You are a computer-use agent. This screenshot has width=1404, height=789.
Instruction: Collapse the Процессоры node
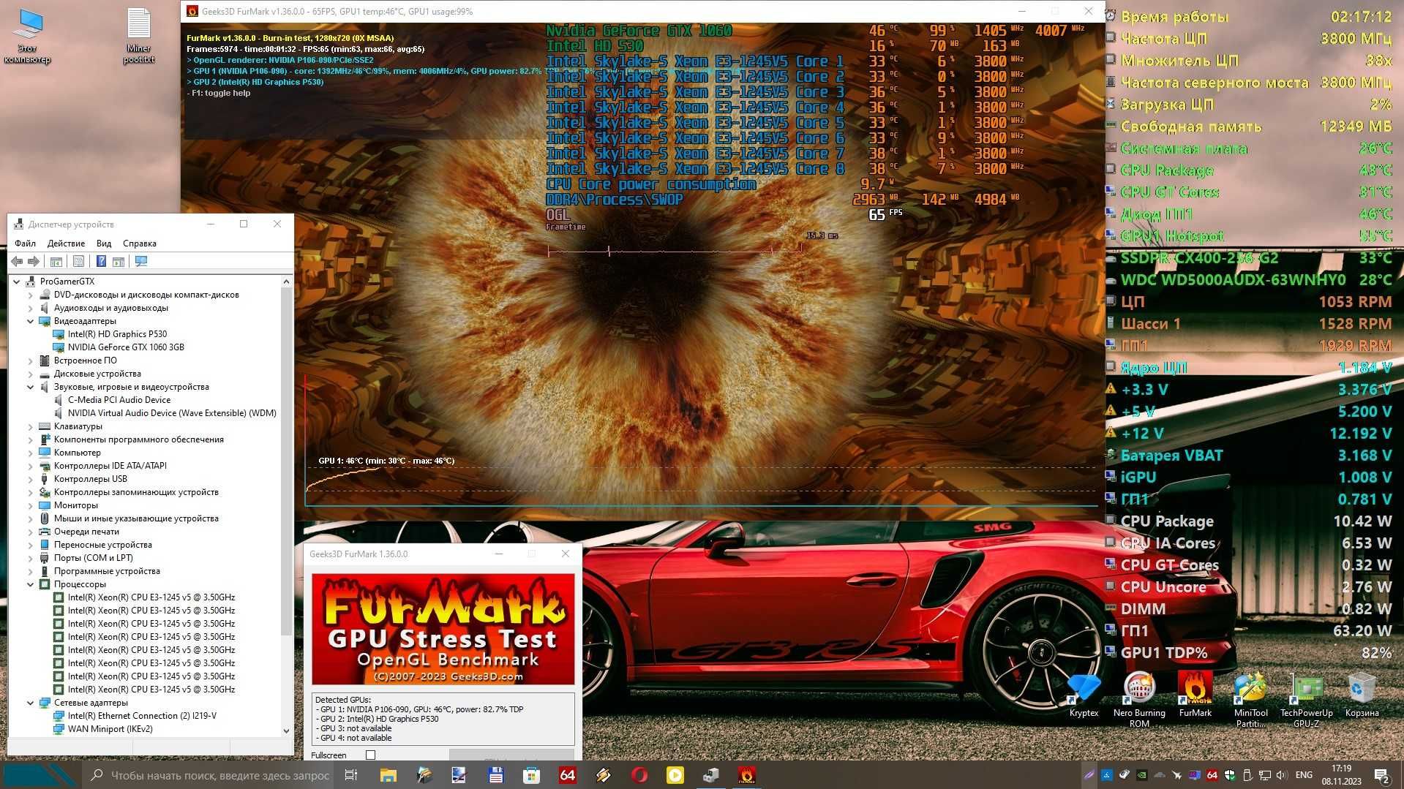pyautogui.click(x=31, y=584)
